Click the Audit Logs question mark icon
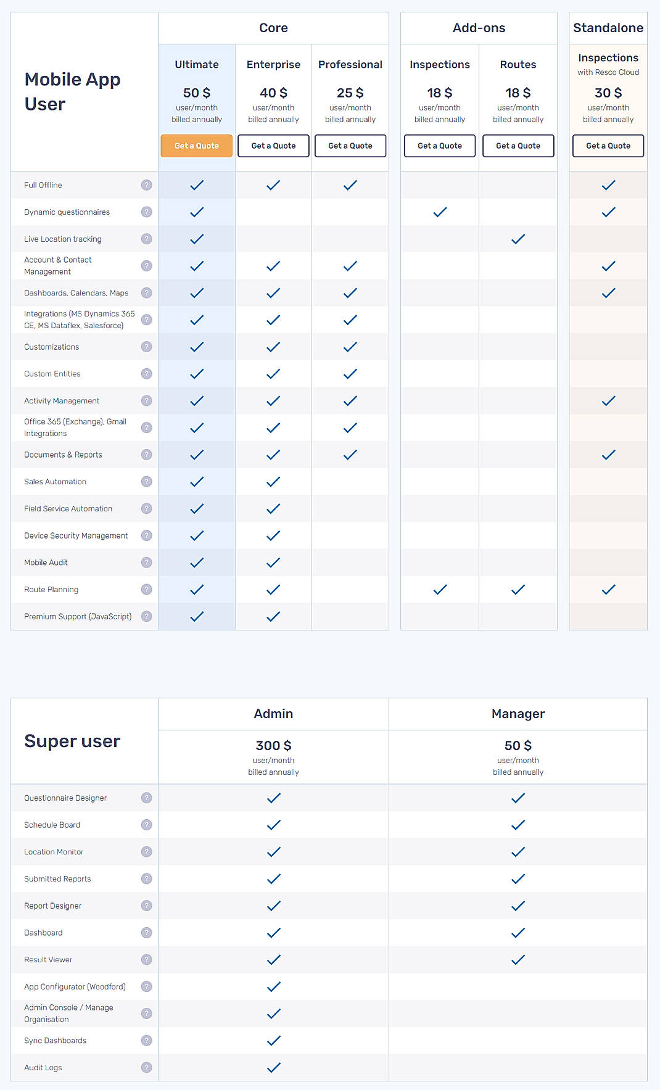The image size is (660, 1090). 146,1067
